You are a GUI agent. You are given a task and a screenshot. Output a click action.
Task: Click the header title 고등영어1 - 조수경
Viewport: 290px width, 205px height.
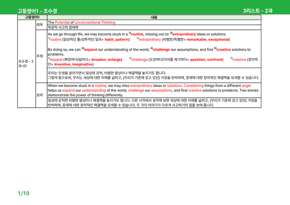click(37, 11)
